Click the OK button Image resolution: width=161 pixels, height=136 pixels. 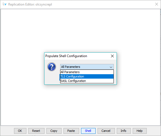(x=20, y=131)
